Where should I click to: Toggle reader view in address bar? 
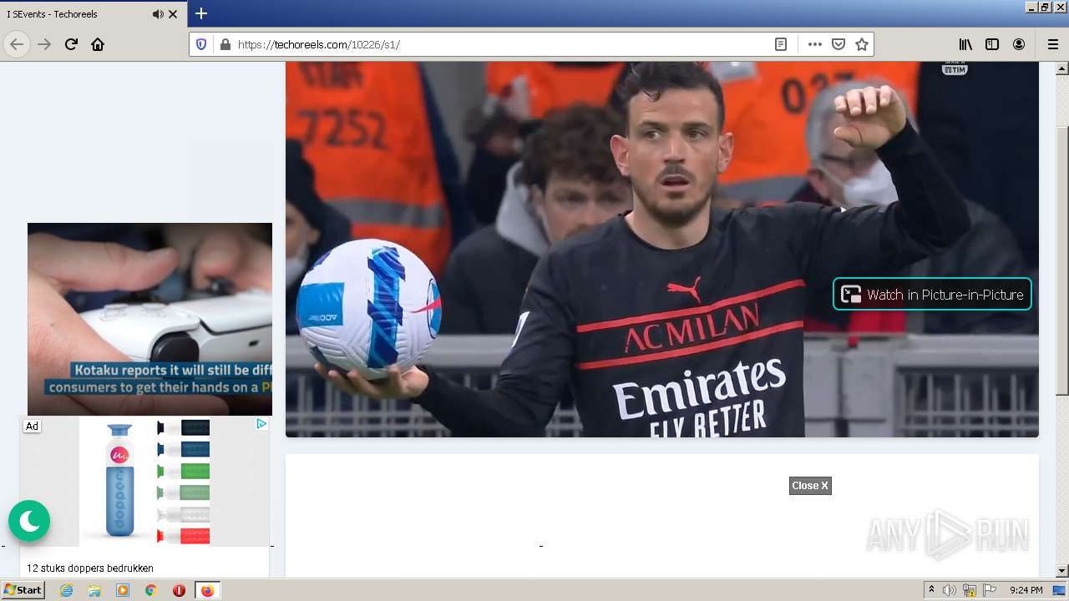coord(781,44)
